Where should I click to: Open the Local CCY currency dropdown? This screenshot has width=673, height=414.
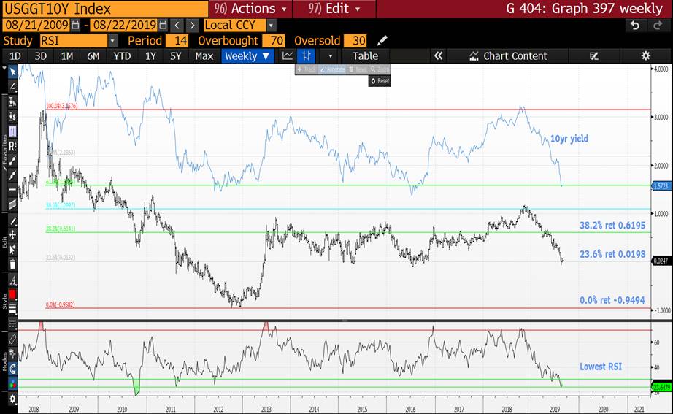tap(272, 25)
